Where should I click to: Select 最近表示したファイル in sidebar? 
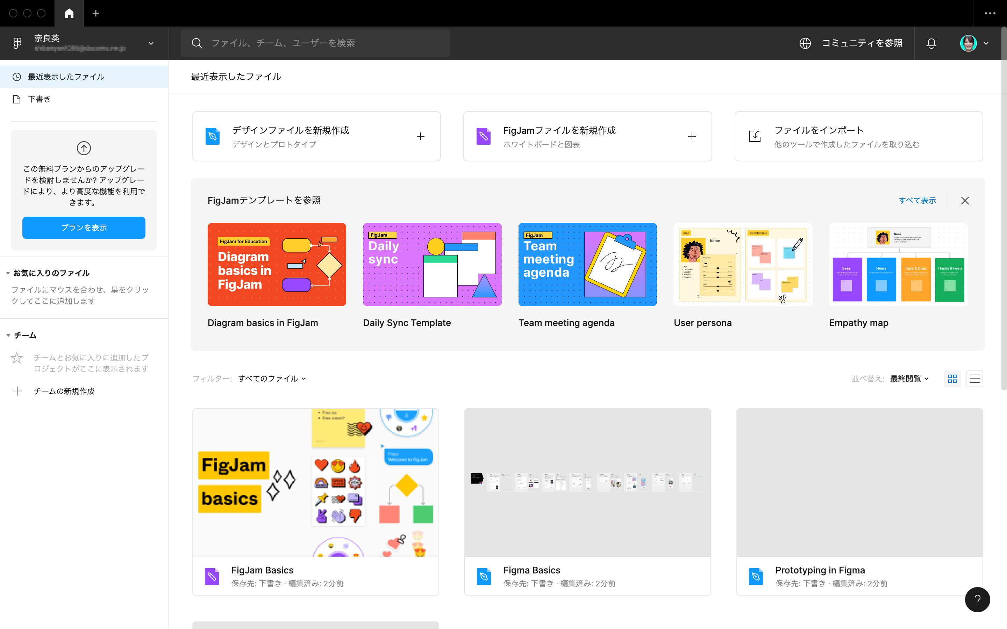click(x=84, y=77)
